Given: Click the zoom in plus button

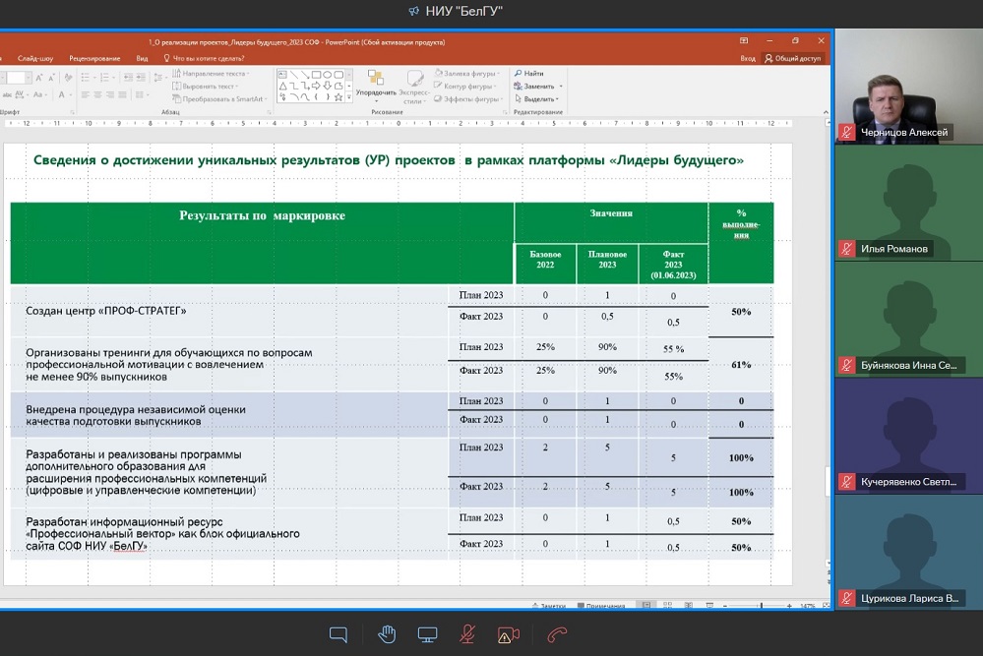Looking at the screenshot, I should 789,606.
